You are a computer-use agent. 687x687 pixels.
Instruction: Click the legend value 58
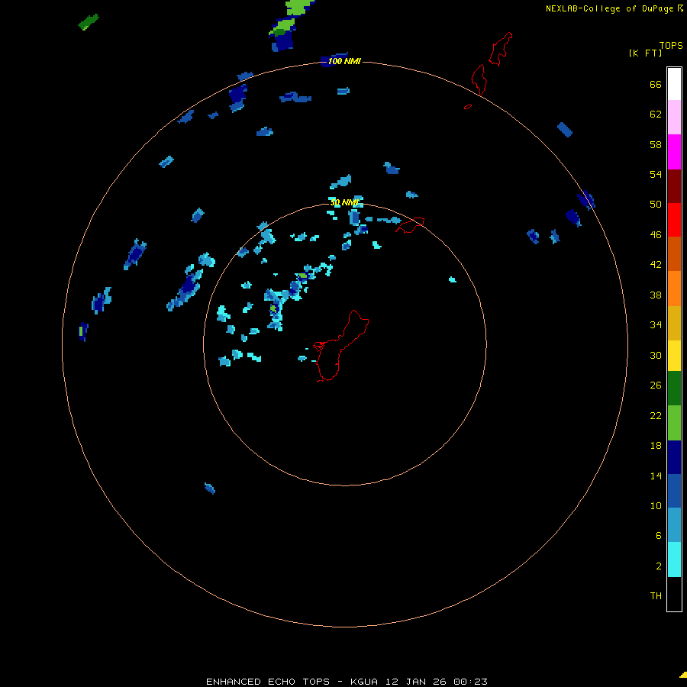coord(656,144)
